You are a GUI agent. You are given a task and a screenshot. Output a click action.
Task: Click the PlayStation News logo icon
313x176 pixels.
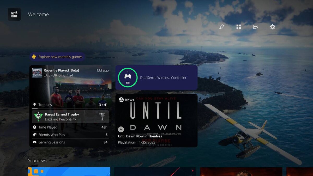coord(121,100)
